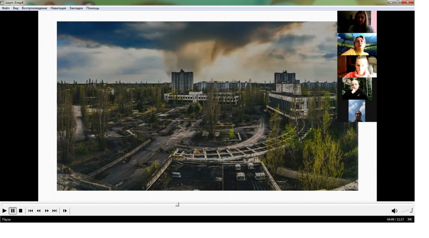Select top participant thumbnail with dark-haired woman
429x238 pixels.
357,21
